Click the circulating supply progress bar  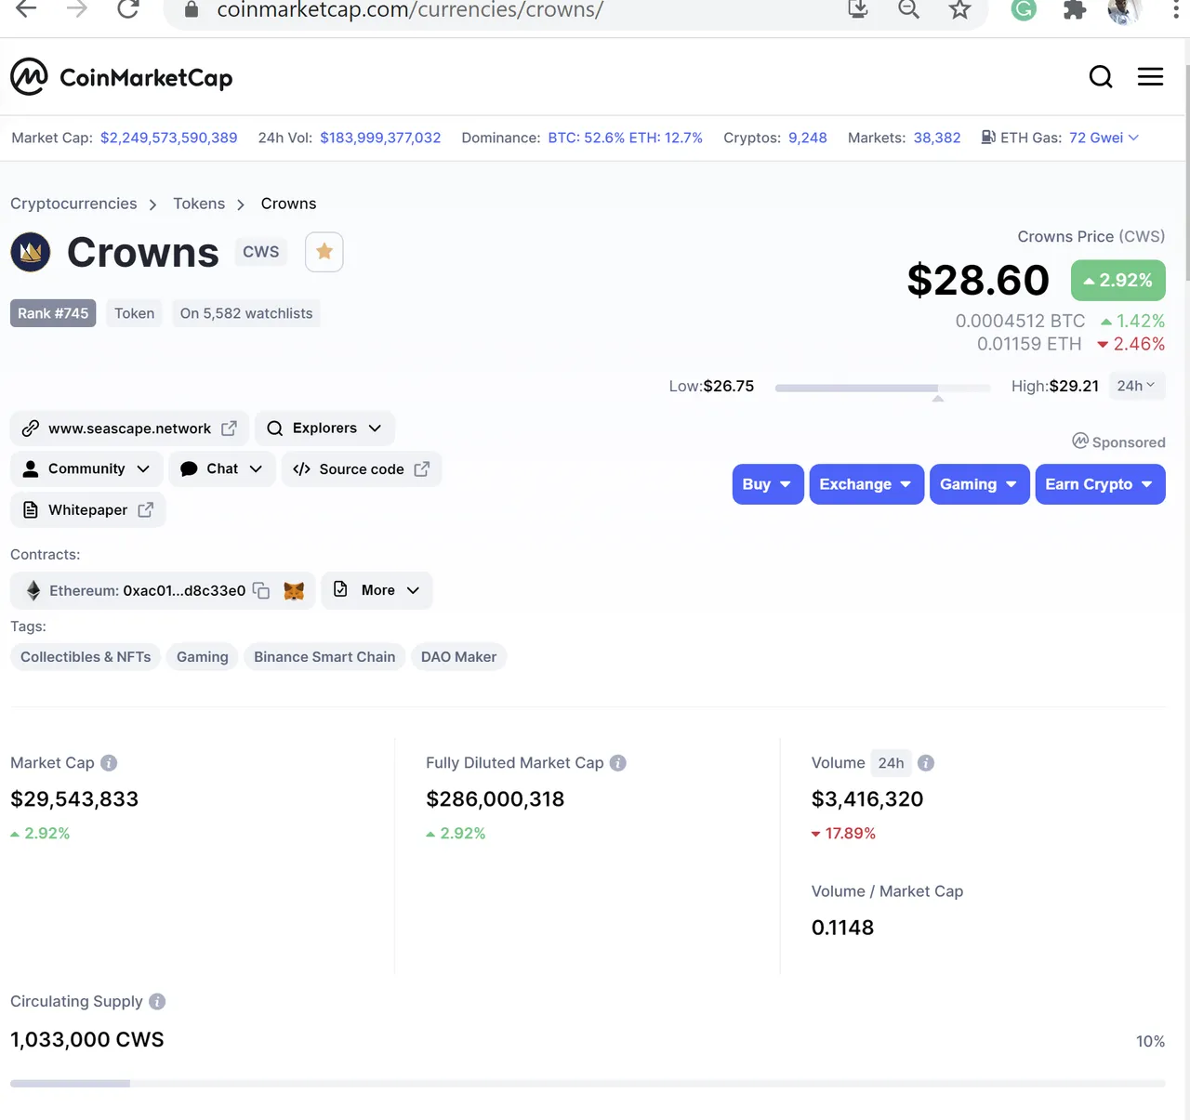click(588, 1083)
